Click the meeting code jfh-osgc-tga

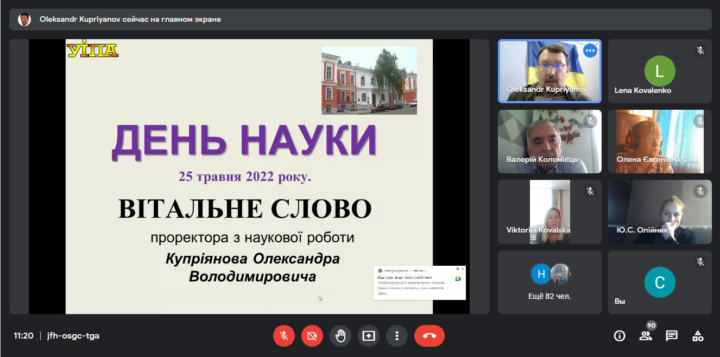click(x=73, y=336)
